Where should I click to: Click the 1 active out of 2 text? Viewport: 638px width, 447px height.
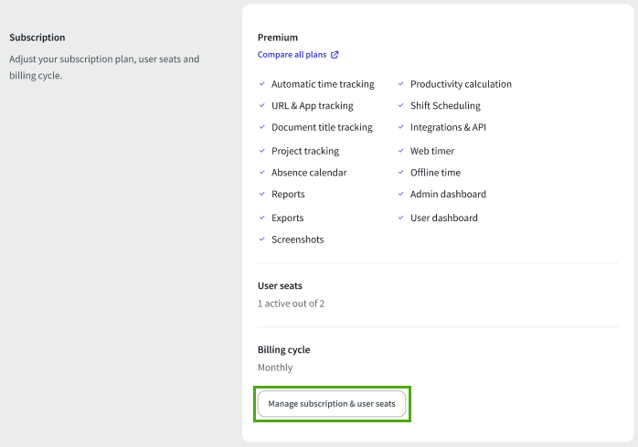pyautogui.click(x=291, y=303)
